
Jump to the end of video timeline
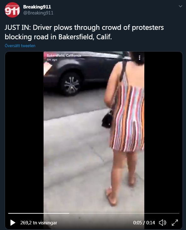tap(179, 213)
